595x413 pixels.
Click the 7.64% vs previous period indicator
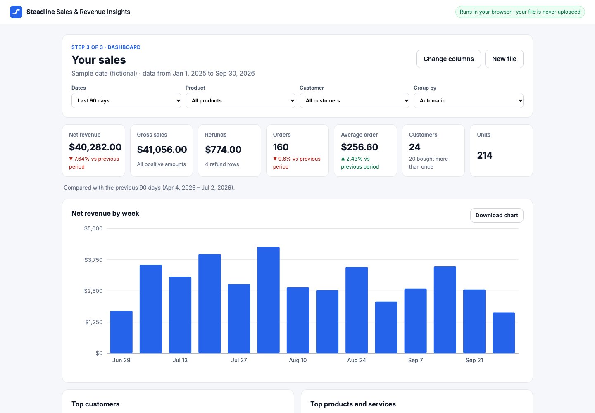click(x=94, y=163)
